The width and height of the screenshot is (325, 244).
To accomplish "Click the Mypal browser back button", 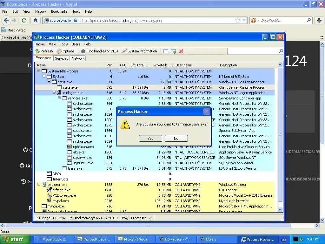I will click(x=6, y=20).
